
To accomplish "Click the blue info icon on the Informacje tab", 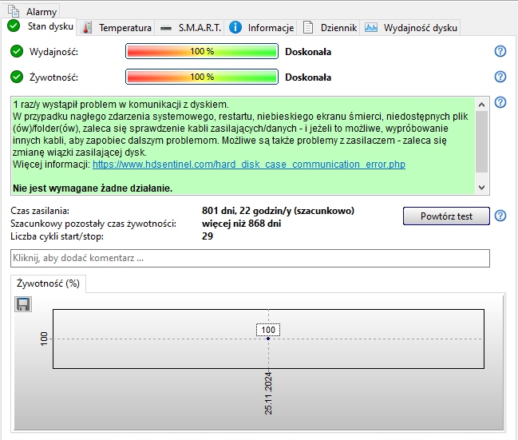I will pyautogui.click(x=235, y=27).
